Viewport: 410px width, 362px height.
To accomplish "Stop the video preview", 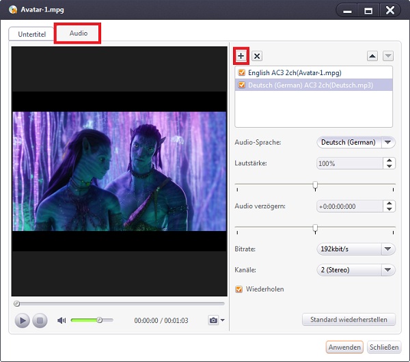I will click(x=40, y=320).
